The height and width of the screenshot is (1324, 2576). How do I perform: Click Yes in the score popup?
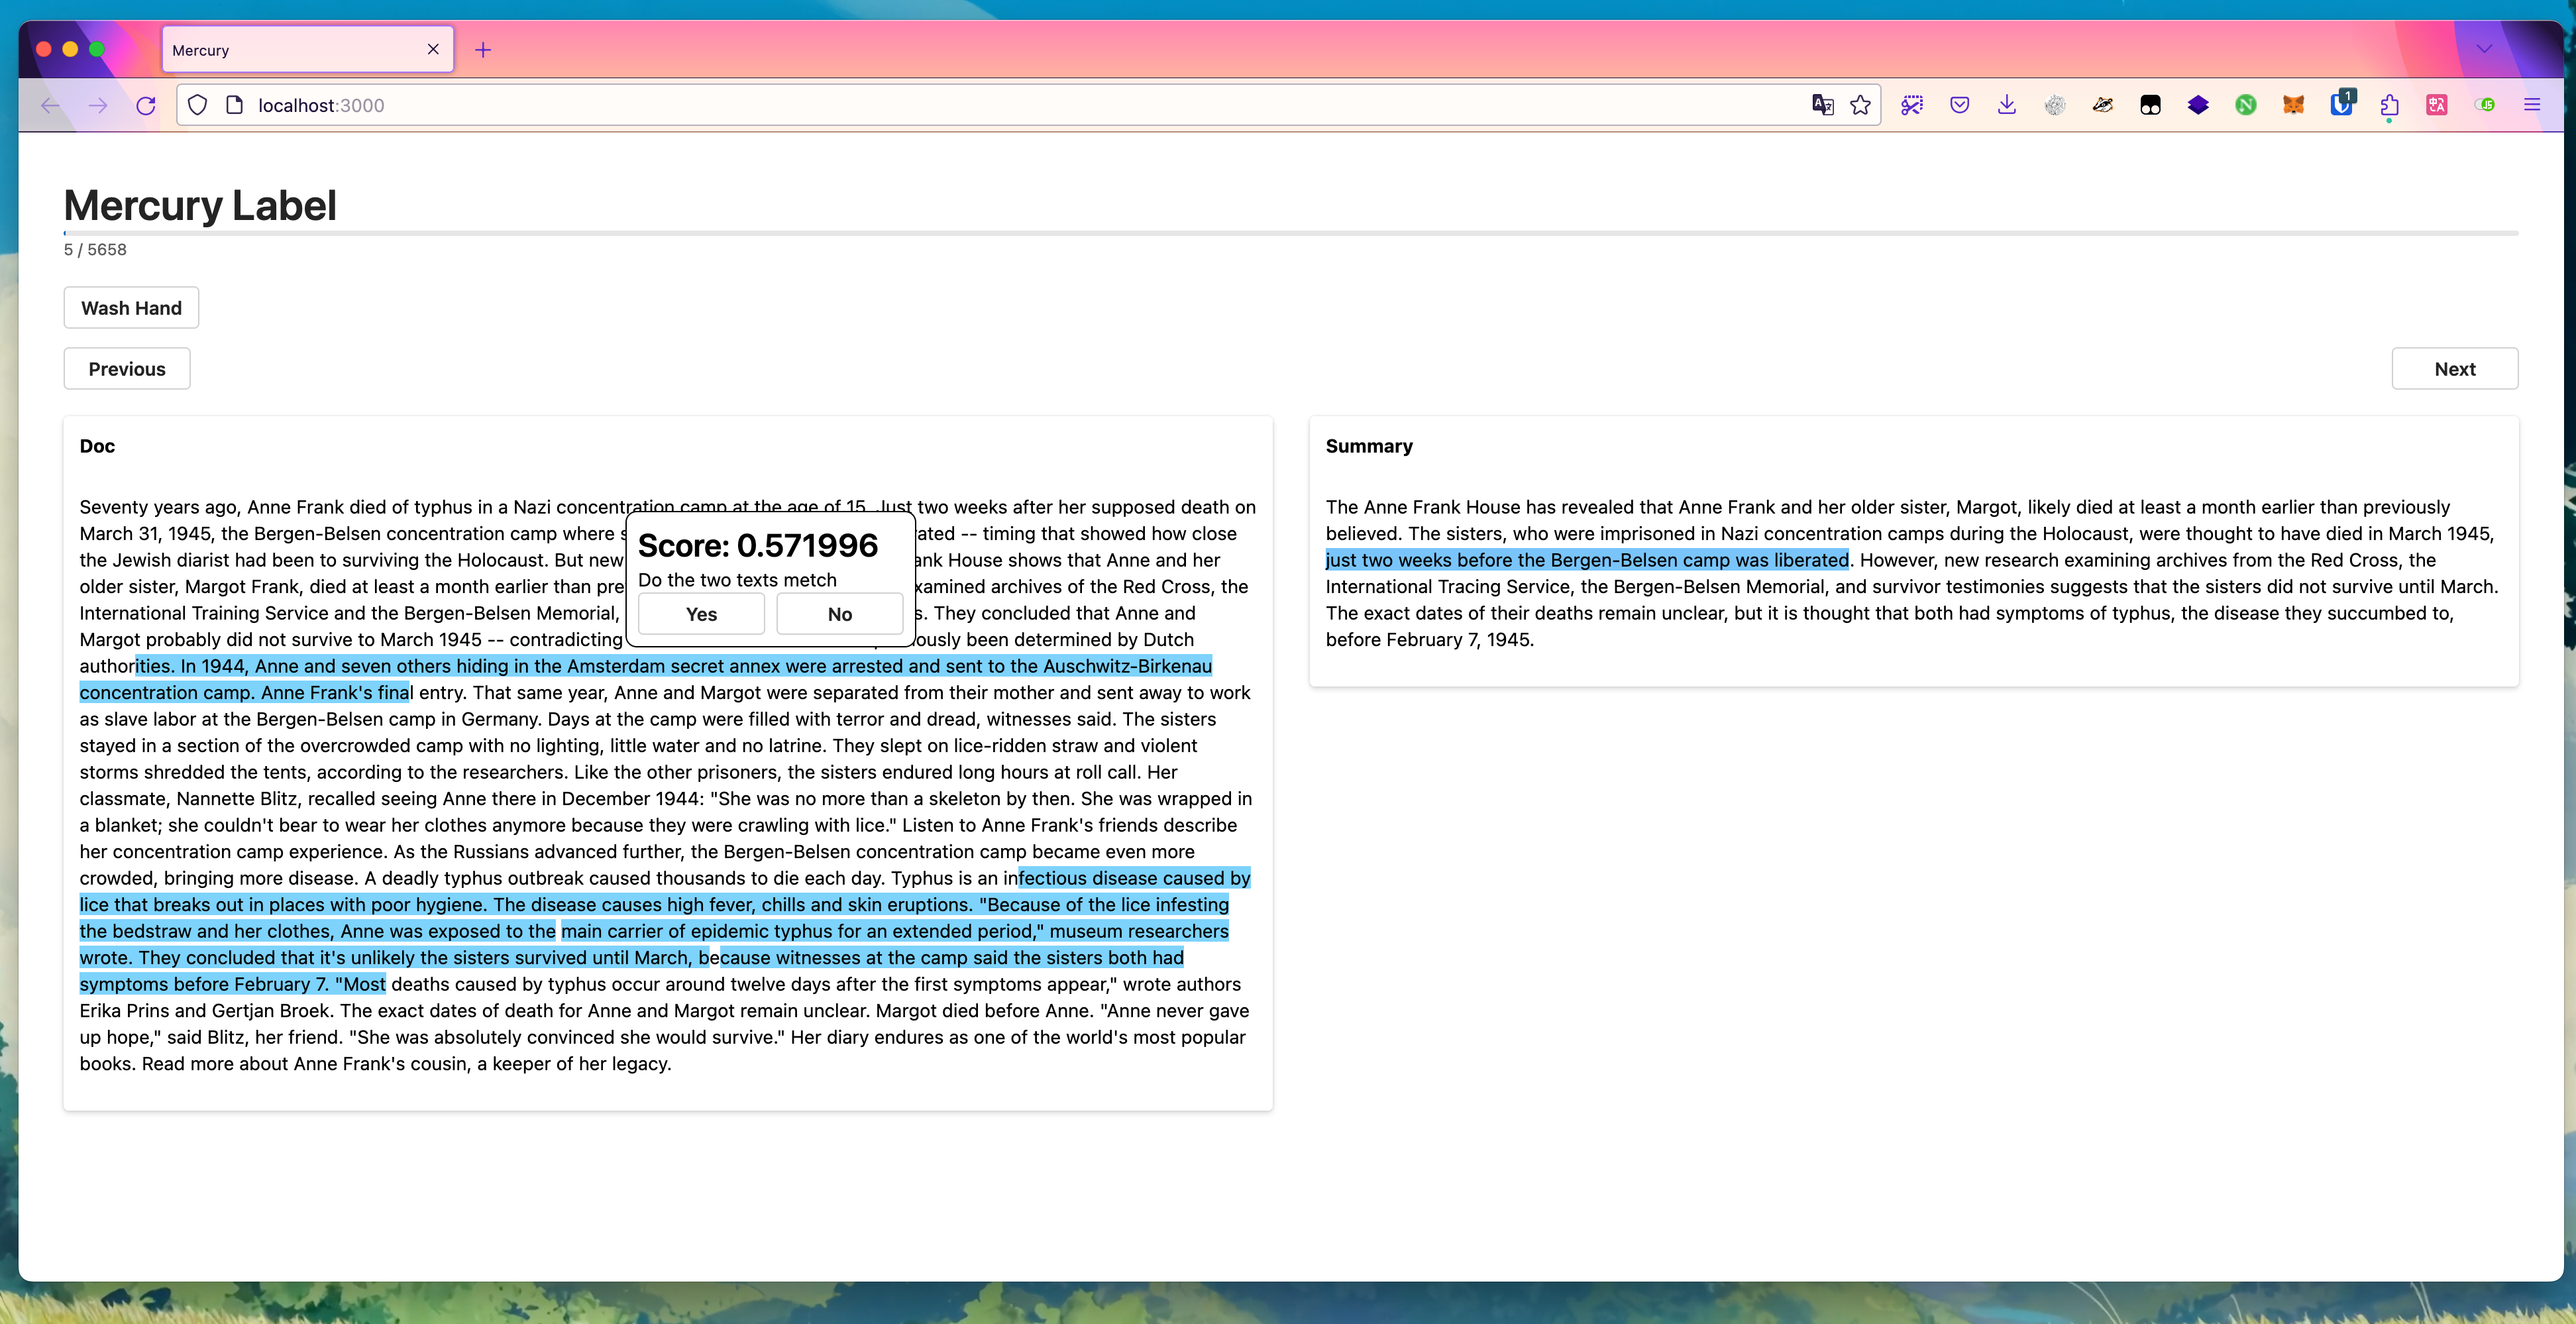tap(701, 614)
